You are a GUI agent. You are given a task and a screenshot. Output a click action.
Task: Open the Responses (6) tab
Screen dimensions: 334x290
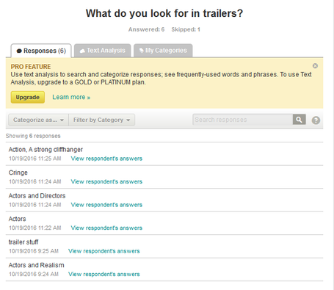(41, 51)
